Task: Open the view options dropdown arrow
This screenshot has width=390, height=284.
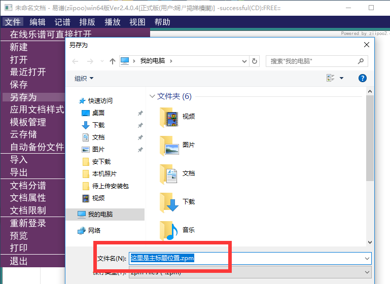Action: [341, 78]
